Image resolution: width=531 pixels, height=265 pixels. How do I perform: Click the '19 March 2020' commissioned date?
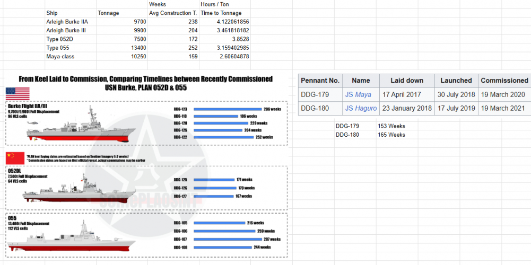503,95
